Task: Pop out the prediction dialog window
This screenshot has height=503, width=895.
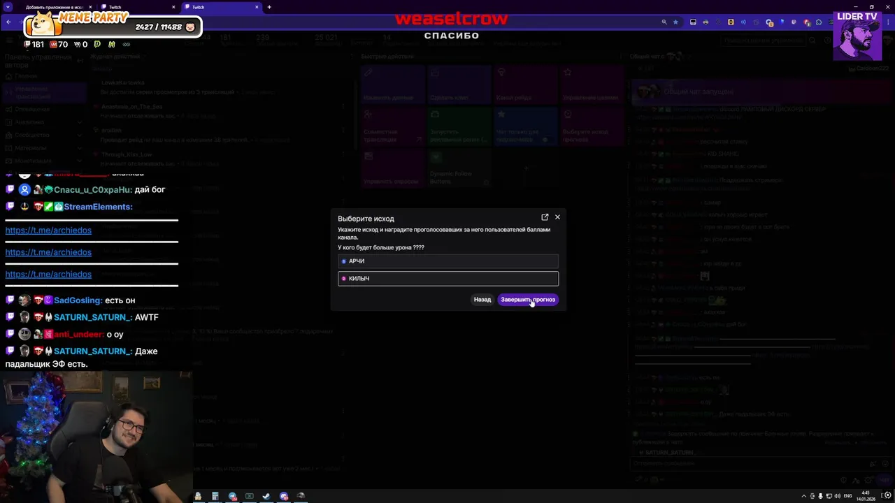Action: (545, 217)
